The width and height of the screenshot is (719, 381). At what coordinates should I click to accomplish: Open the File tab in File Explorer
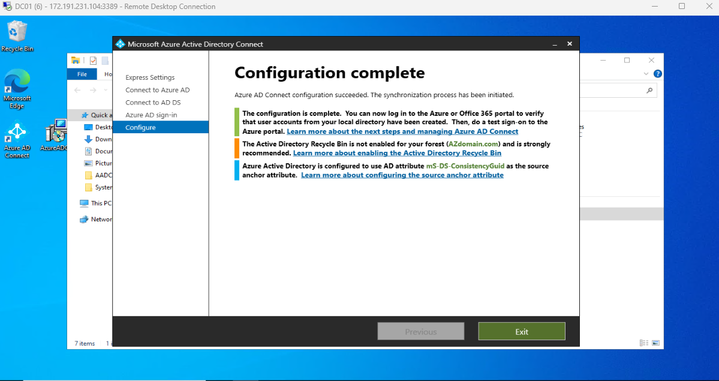click(82, 74)
